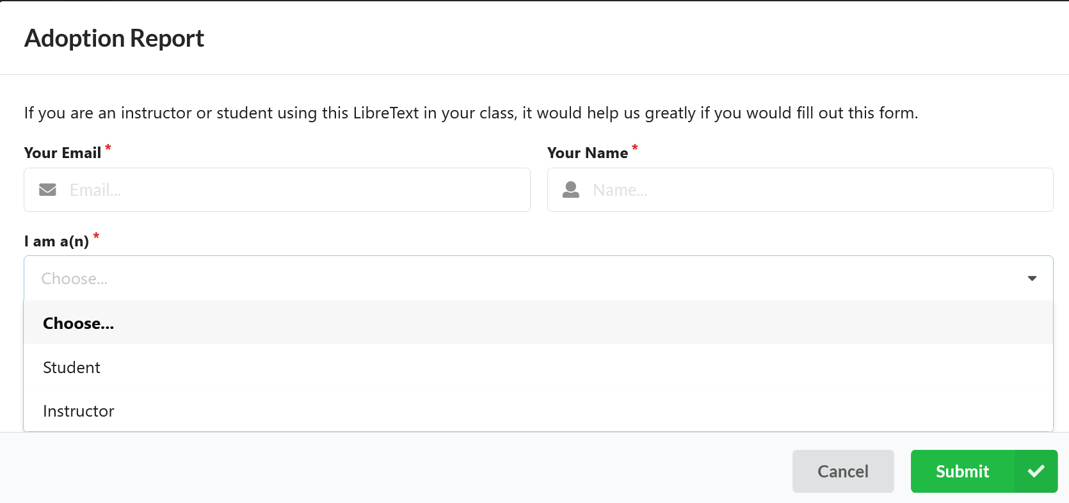Click the 'Adoption Report' dialog heading
The height and width of the screenshot is (503, 1069).
tap(114, 38)
